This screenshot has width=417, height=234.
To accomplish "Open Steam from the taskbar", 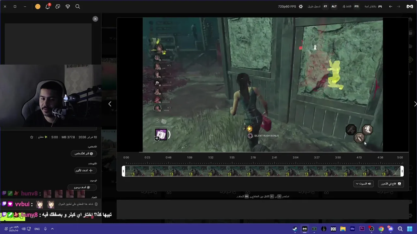I will coord(295,229).
